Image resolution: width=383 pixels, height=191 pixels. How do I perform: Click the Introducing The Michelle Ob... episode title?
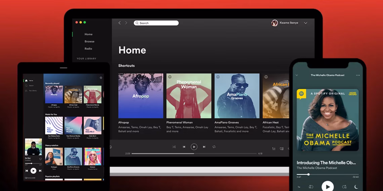point(326,163)
